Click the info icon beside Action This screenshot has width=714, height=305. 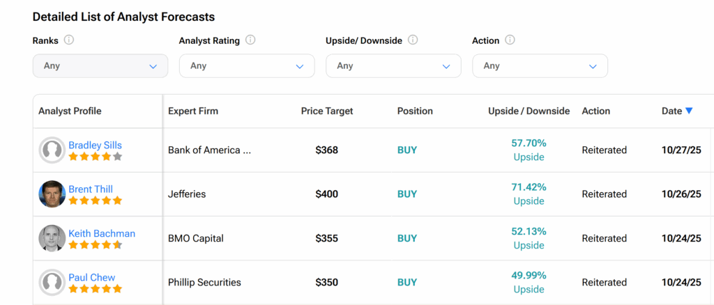(510, 40)
